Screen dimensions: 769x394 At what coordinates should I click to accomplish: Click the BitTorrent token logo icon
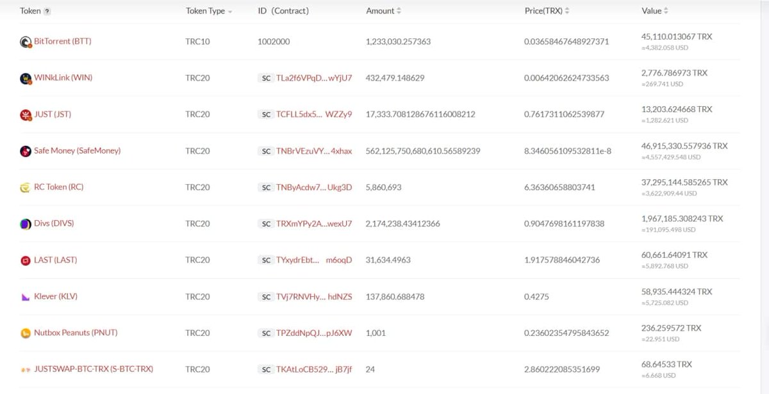click(26, 42)
